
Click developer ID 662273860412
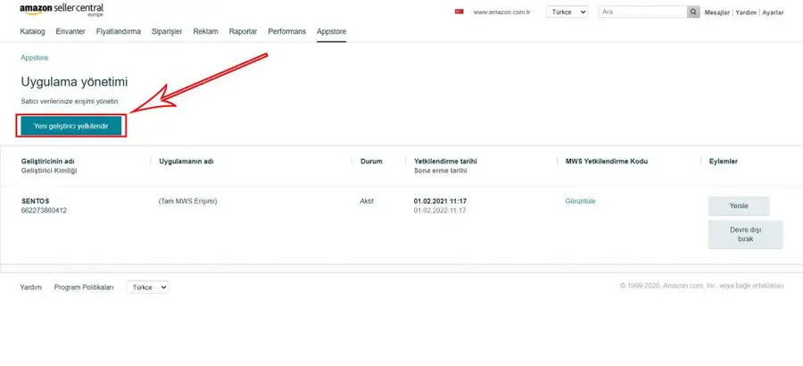pyautogui.click(x=44, y=211)
